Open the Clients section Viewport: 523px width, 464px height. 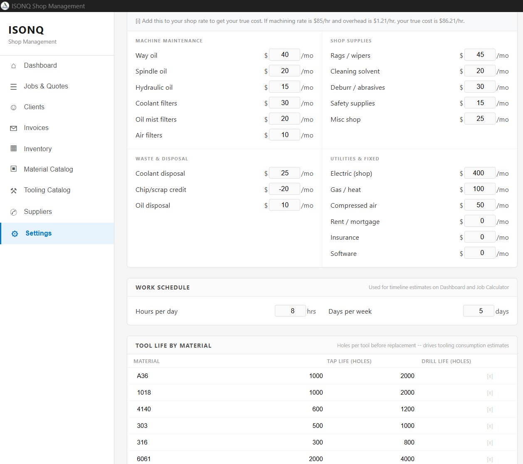click(34, 107)
